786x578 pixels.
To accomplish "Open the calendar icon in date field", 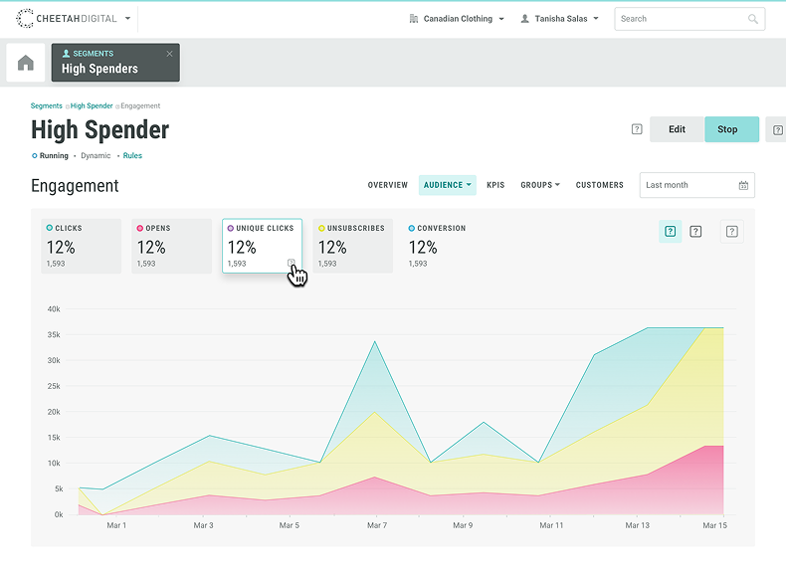I will 743,185.
